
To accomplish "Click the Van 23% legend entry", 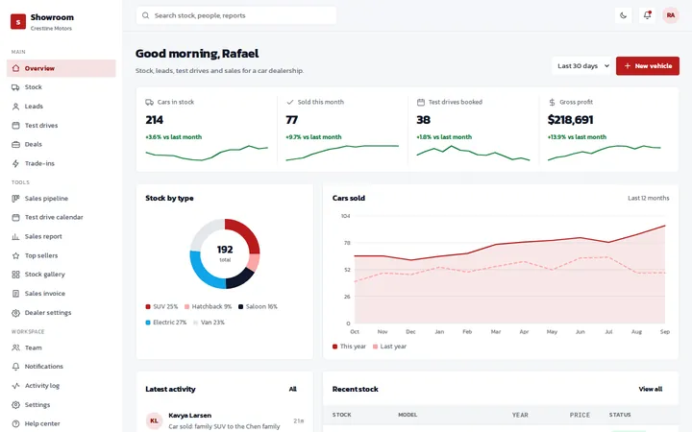I will [x=210, y=323].
